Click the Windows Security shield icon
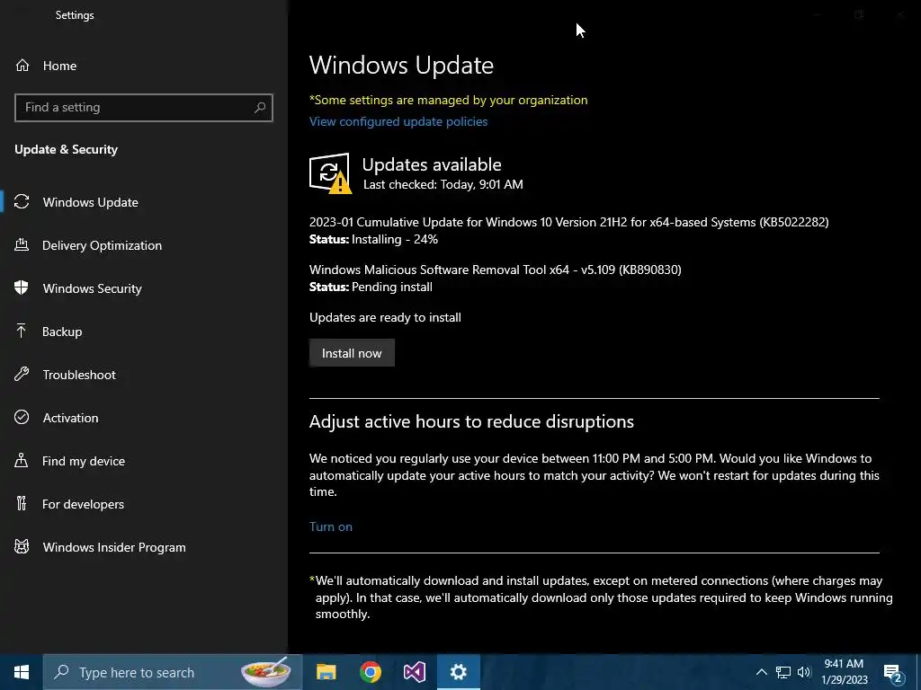The width and height of the screenshot is (921, 690). coord(22,287)
